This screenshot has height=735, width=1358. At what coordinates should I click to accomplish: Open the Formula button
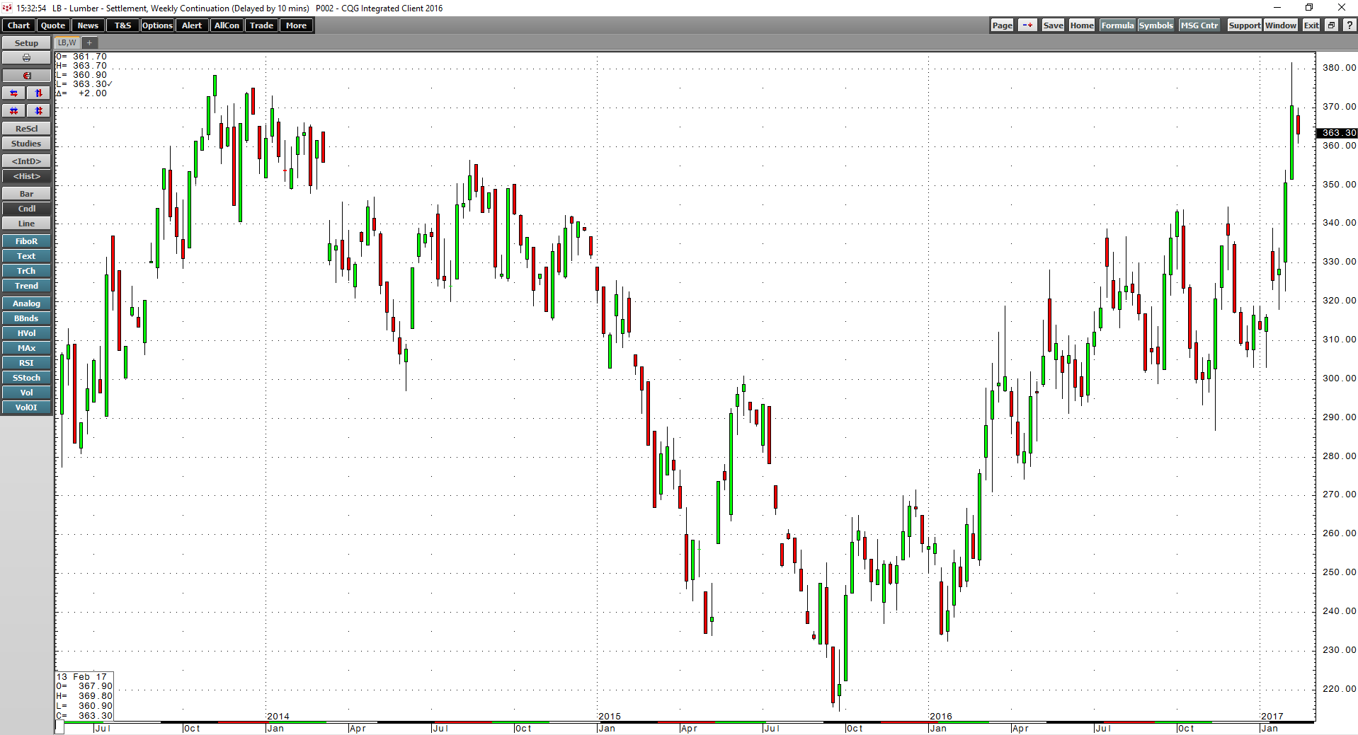coord(1117,25)
